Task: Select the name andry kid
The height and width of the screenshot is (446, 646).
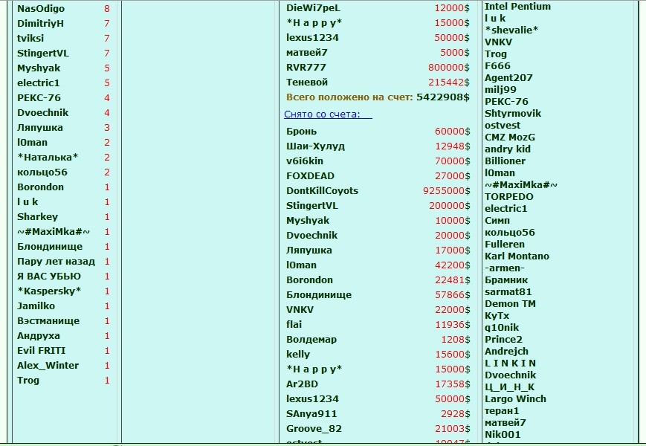Action: pyautogui.click(x=508, y=149)
